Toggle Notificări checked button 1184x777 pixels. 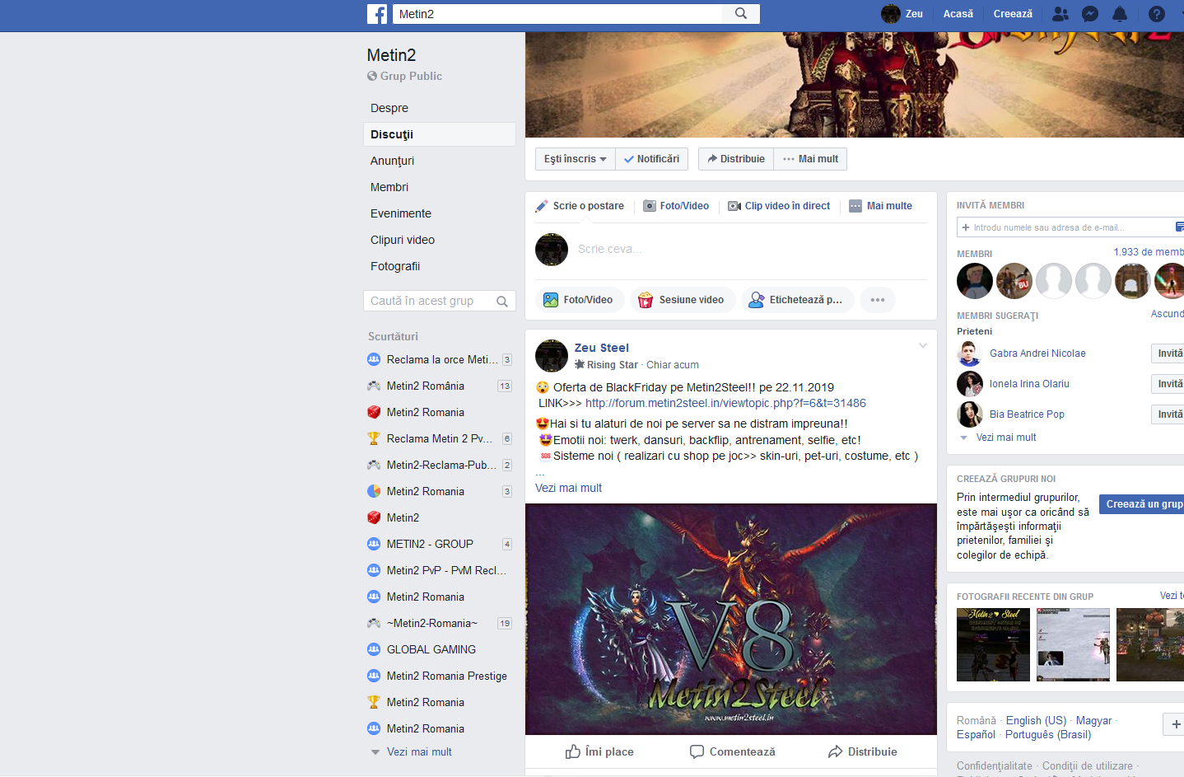[651, 159]
